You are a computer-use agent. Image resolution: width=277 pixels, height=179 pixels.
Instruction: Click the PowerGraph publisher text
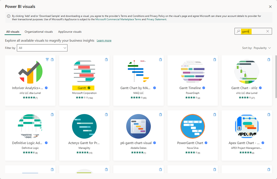tap(192, 93)
